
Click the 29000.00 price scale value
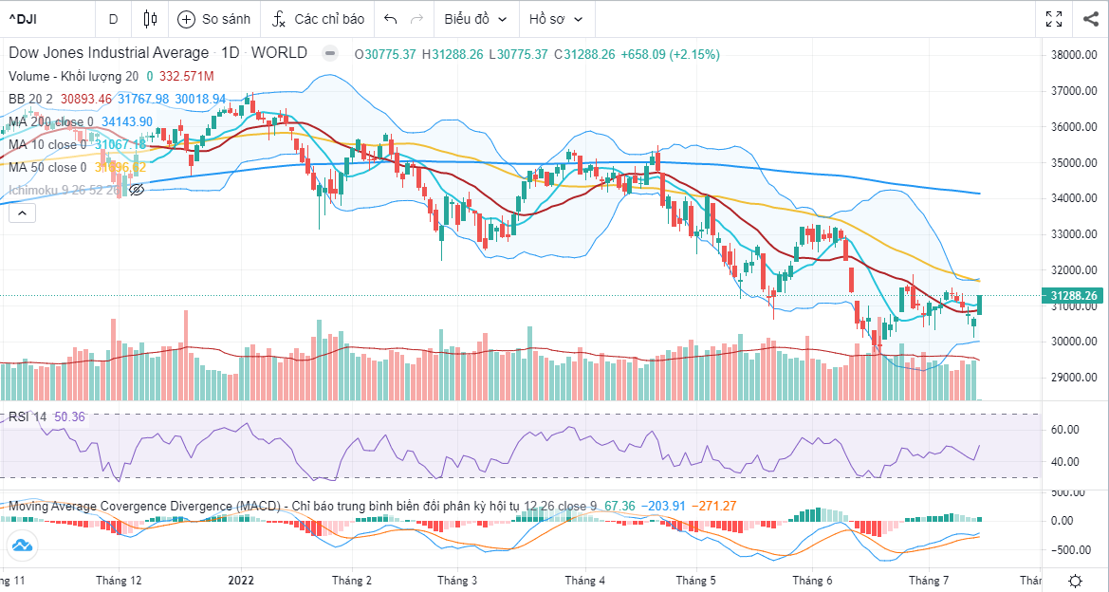coord(1075,377)
